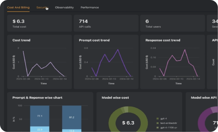Viewport: 218px width, 132px height.
Task: Click the $ 6.3 donut center value
Action: point(128,123)
